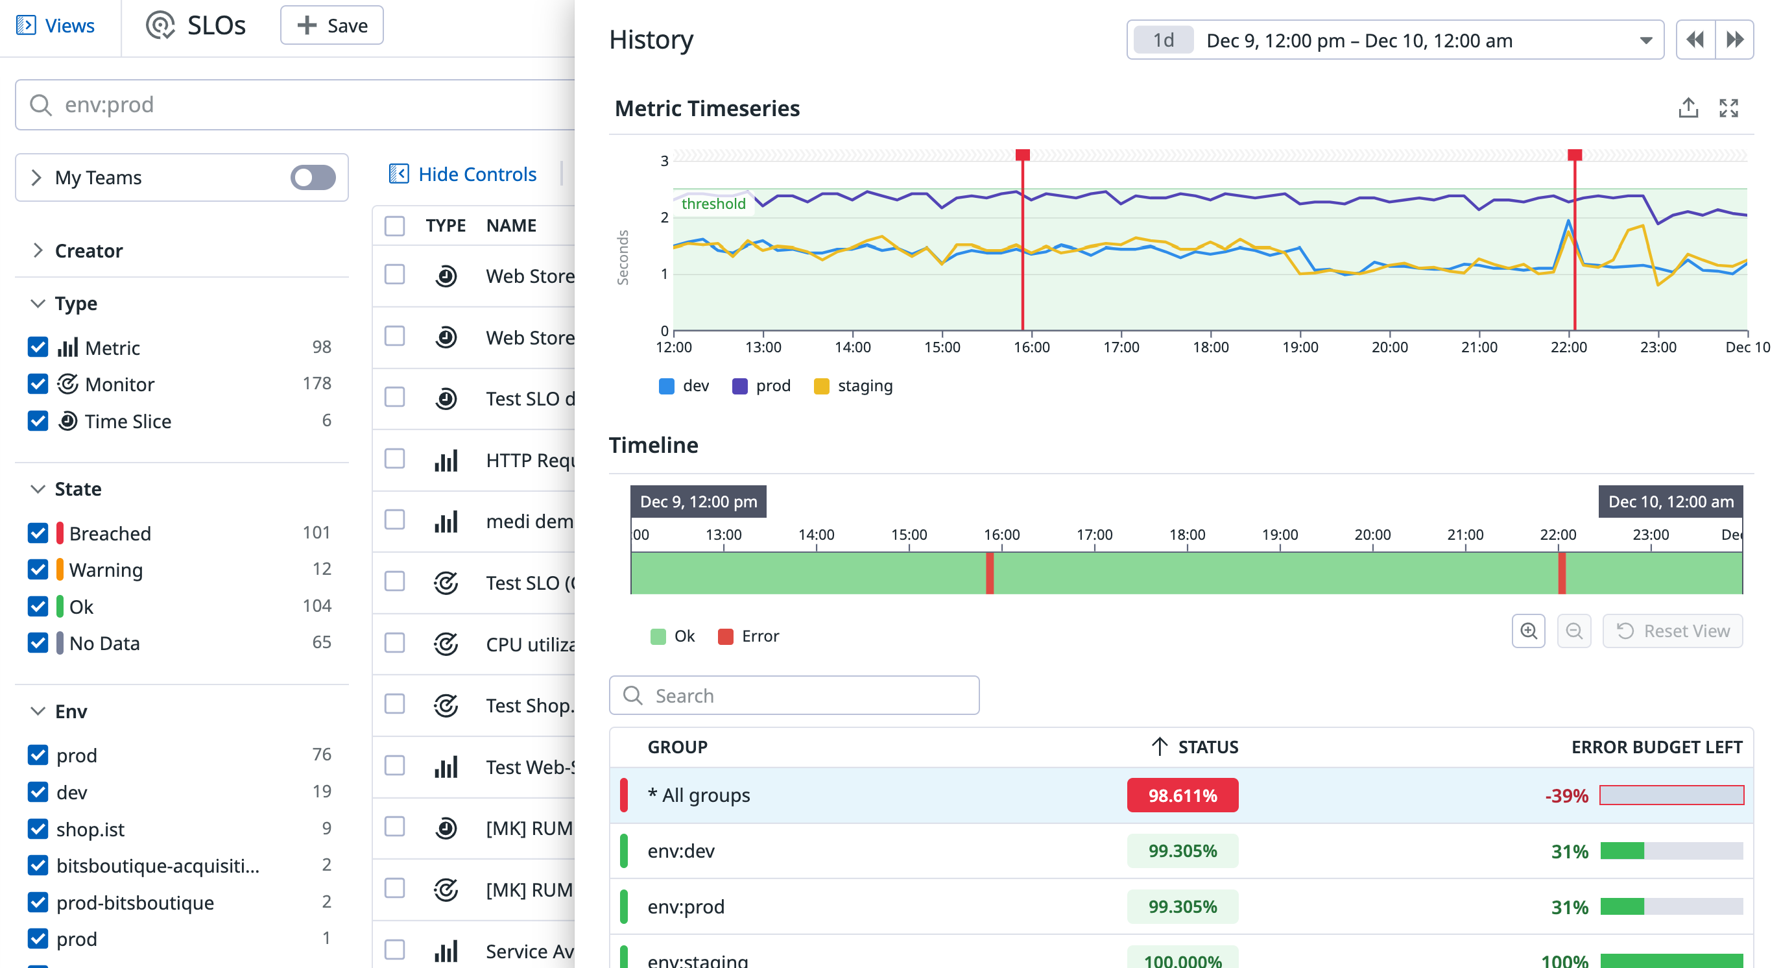Open the Views panel icon
1781x968 pixels.
click(x=25, y=25)
